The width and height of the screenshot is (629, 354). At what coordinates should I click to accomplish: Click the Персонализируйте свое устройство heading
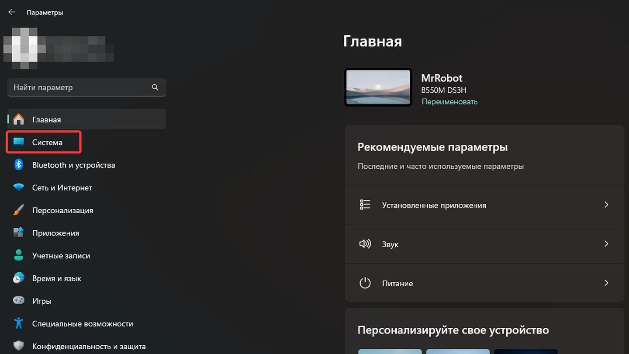tap(453, 330)
